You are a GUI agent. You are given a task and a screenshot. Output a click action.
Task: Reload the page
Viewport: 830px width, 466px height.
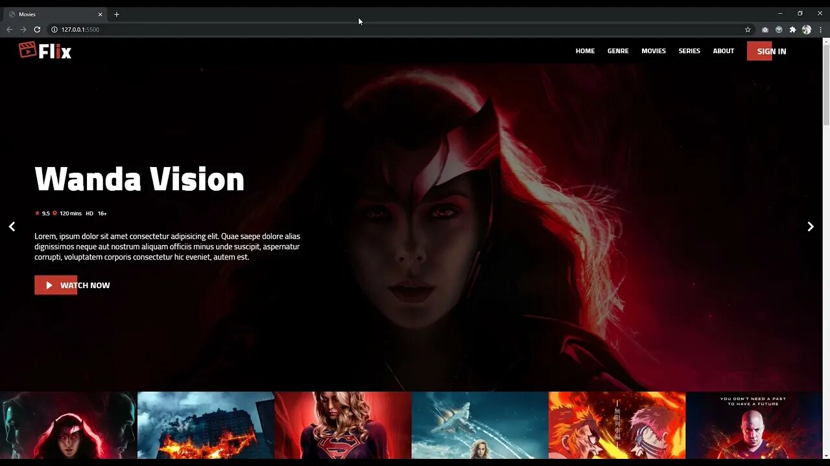pyautogui.click(x=37, y=29)
